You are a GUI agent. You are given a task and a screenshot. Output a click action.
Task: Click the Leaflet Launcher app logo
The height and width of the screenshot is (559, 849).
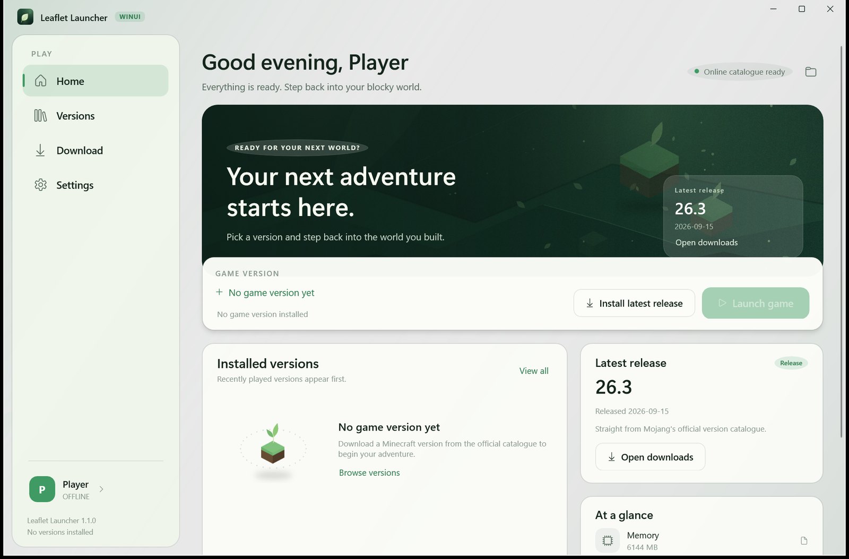25,17
